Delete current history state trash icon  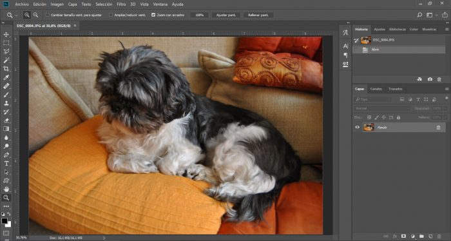[439, 79]
